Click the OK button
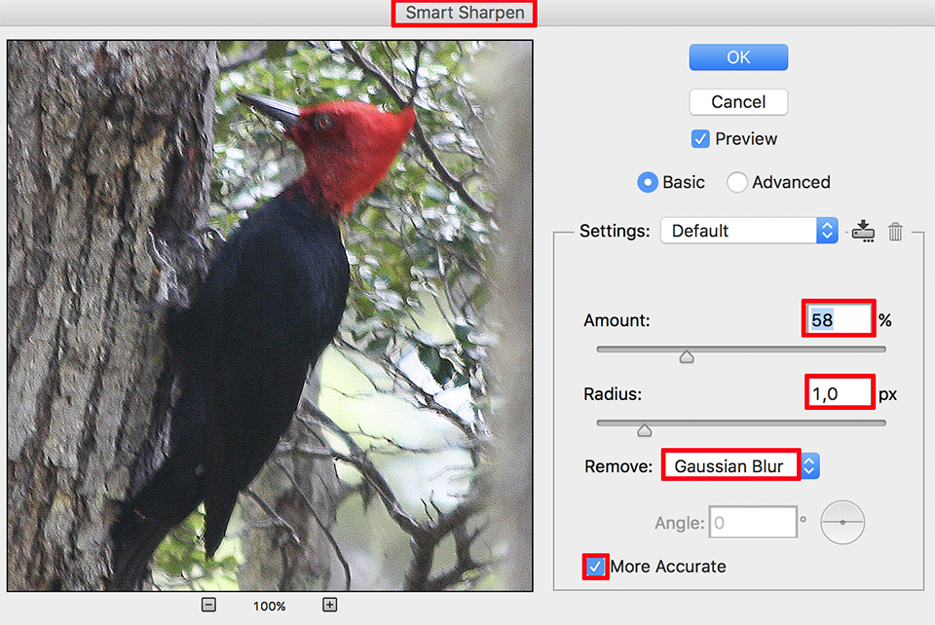This screenshot has height=625, width=935. [x=738, y=57]
